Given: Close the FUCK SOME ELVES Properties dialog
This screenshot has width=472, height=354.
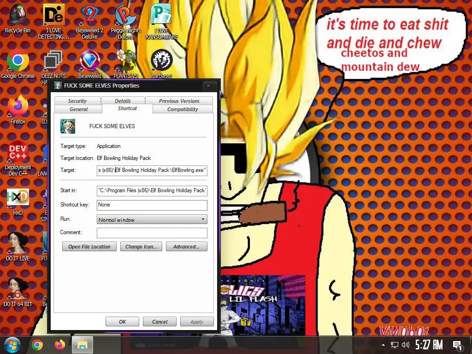Looking at the screenshot, I should [208, 86].
